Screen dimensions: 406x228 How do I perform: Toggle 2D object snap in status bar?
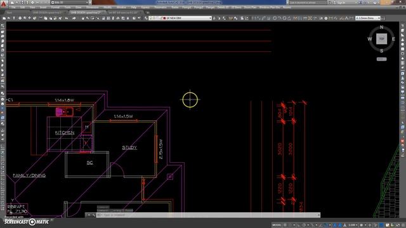pyautogui.click(x=326, y=225)
